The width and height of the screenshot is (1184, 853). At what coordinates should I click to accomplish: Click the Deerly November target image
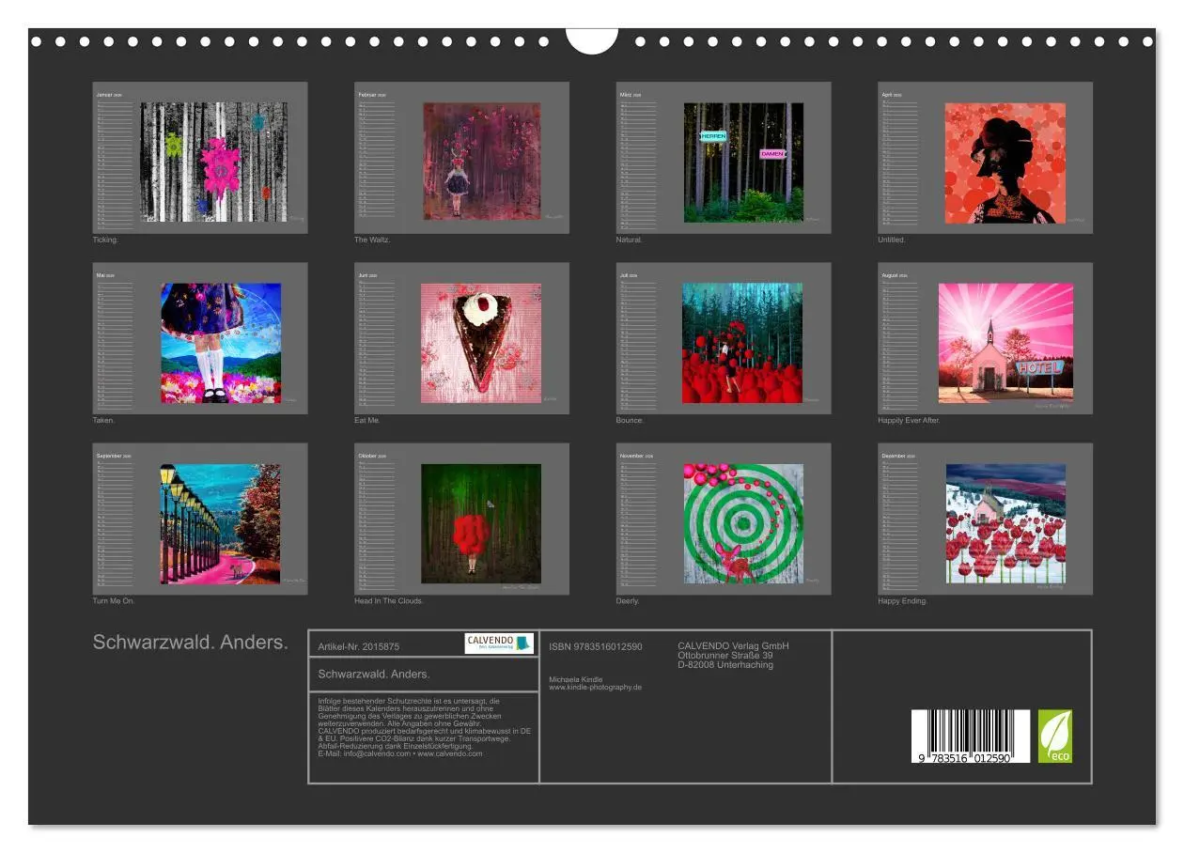pyautogui.click(x=743, y=523)
